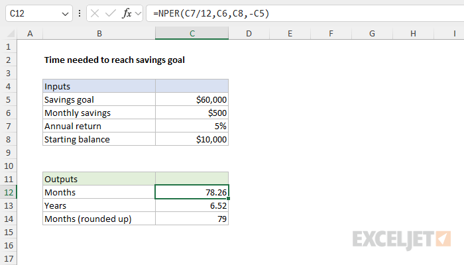Click into the formula bar with NPER formula
The width and height of the screenshot is (464, 265).
click(x=305, y=13)
